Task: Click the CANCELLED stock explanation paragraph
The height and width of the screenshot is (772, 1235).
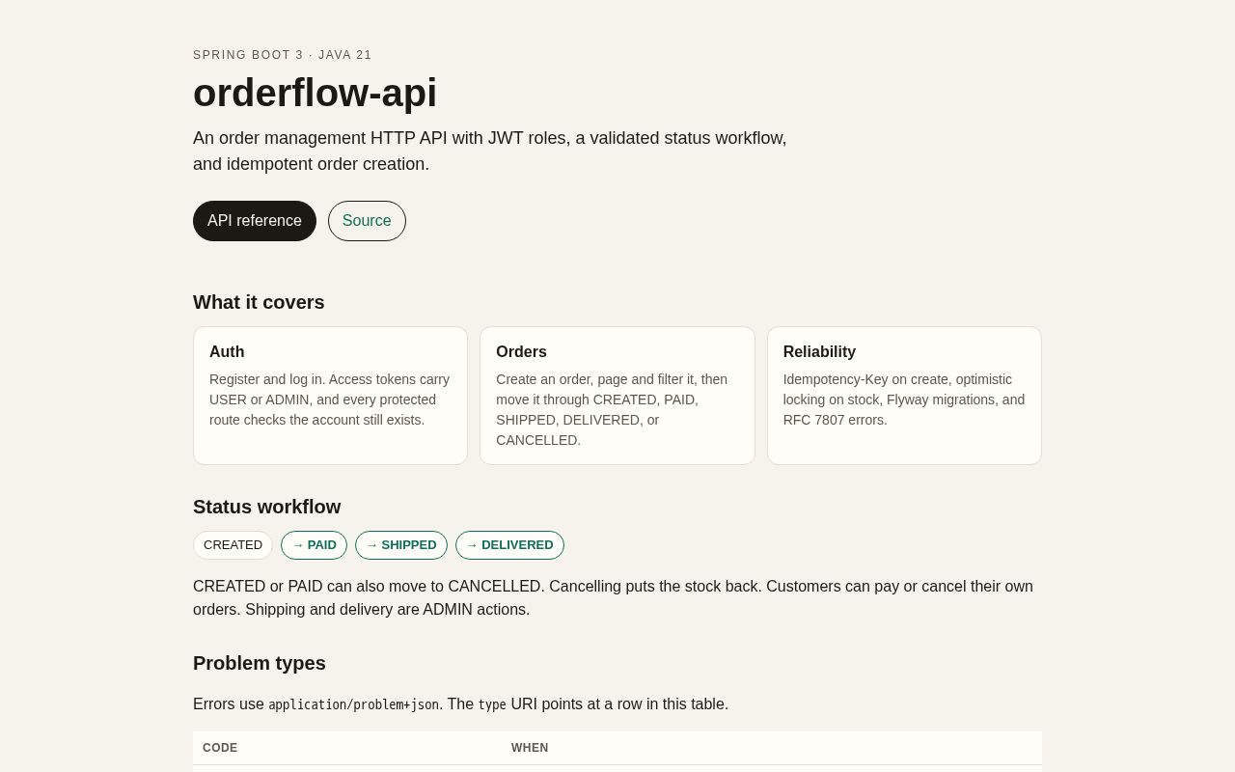Action: [613, 598]
